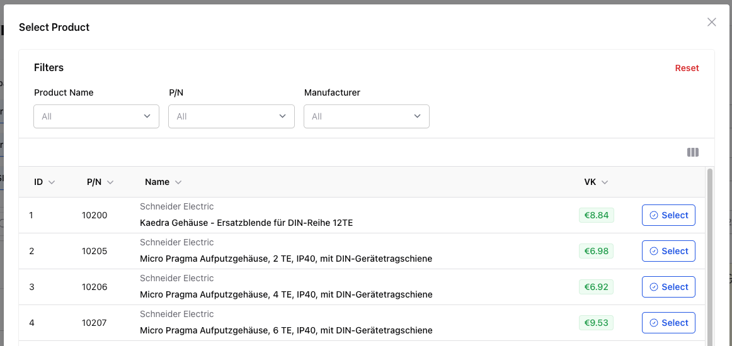The width and height of the screenshot is (732, 346).
Task: Open the column settings icon
Action: (x=693, y=152)
